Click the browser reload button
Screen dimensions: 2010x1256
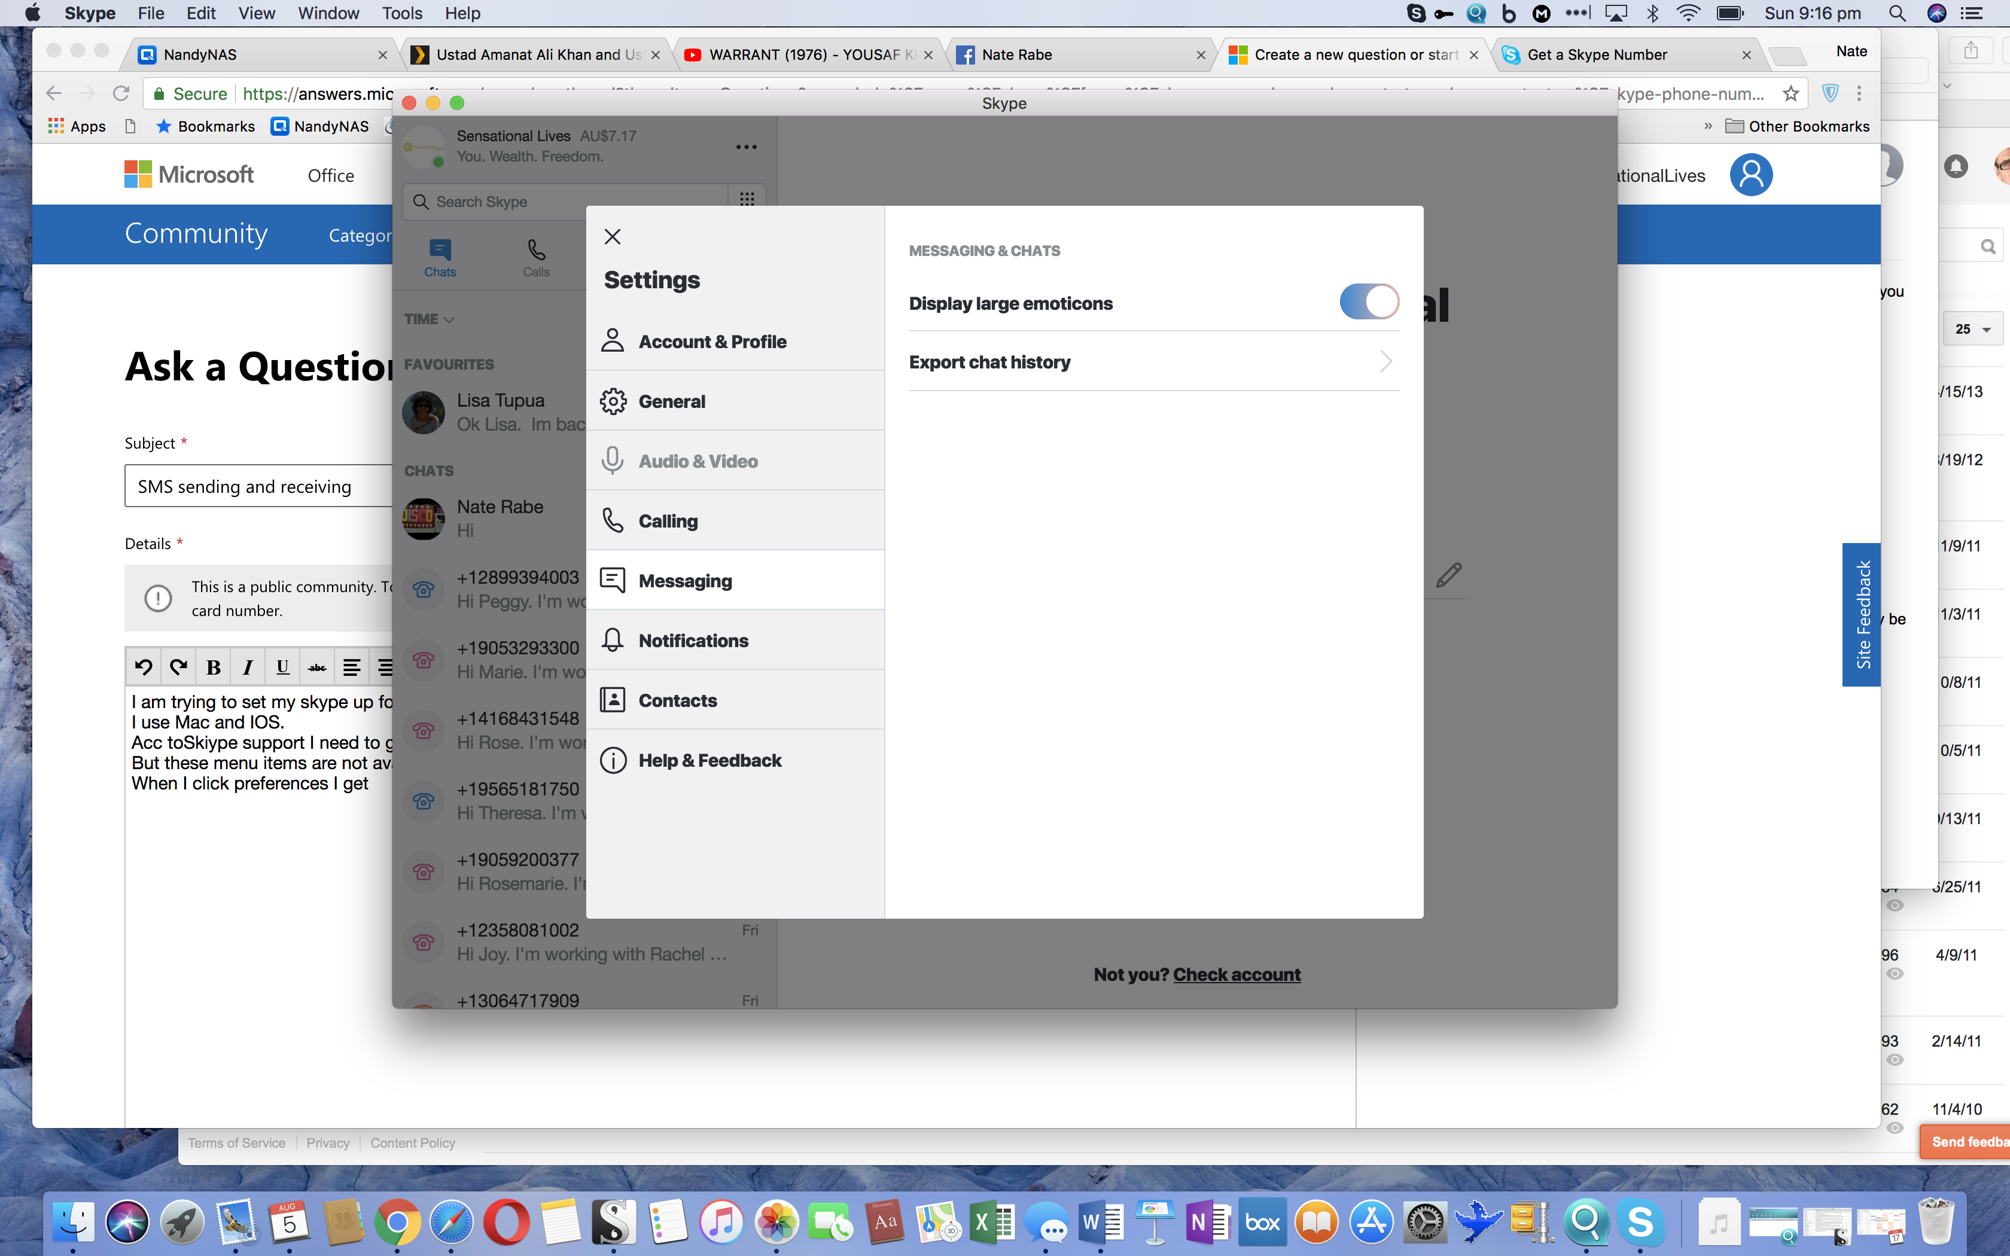(120, 94)
